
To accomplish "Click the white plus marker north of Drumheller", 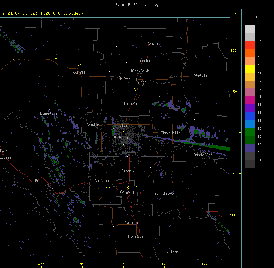I will point(195,119).
